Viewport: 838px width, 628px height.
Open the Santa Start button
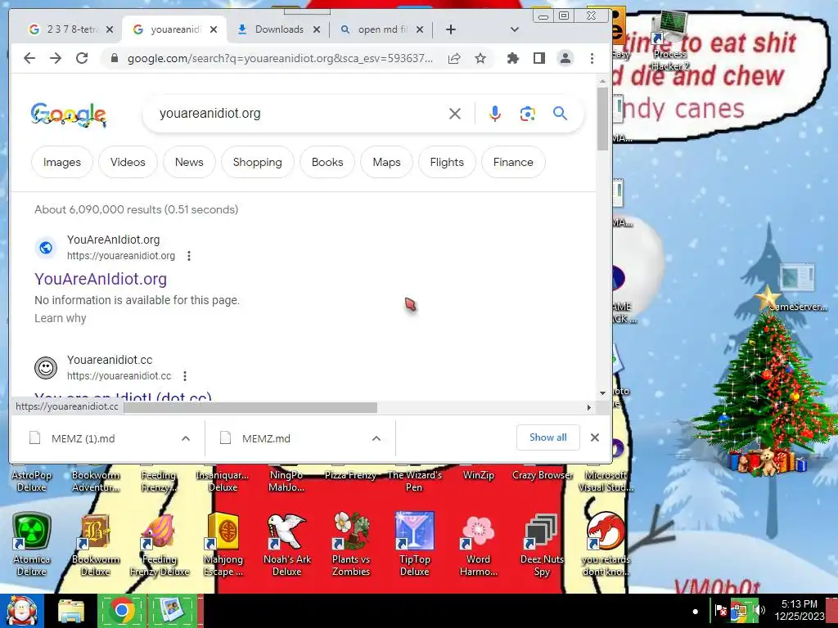pos(21,611)
